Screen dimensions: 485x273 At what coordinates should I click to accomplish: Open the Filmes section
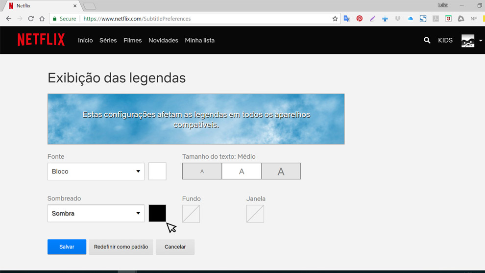132,40
